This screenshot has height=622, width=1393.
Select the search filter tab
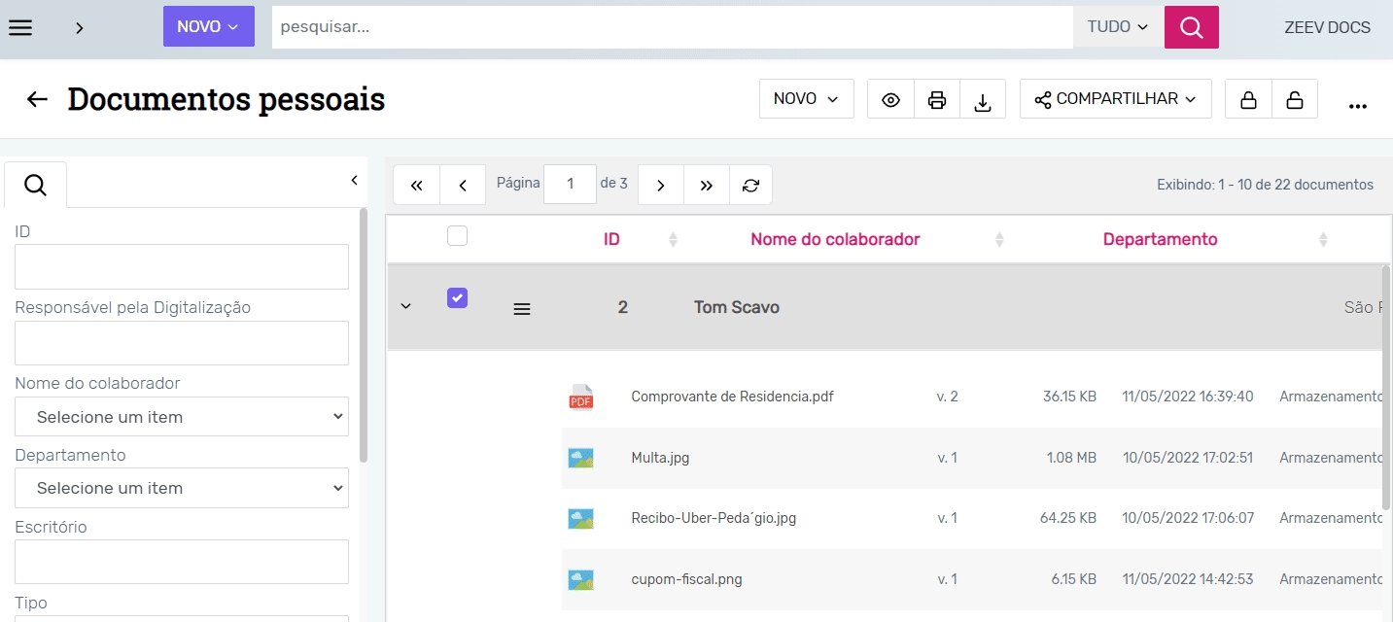tap(36, 185)
